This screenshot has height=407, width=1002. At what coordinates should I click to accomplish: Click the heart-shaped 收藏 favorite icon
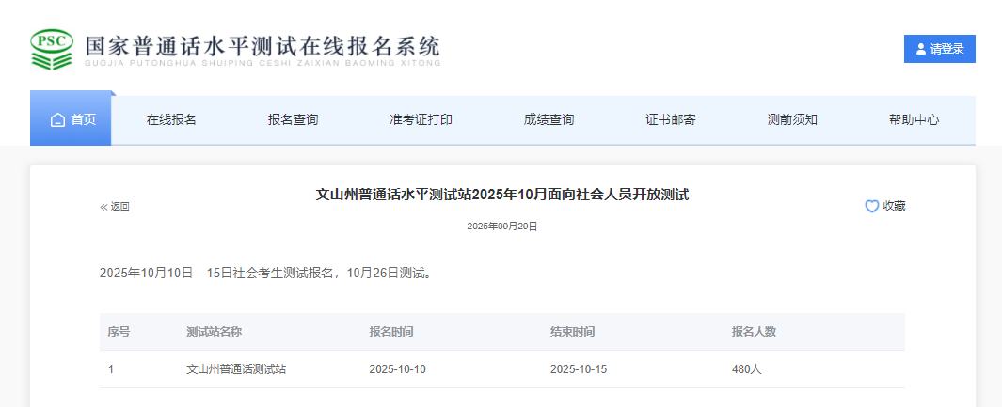click(x=871, y=207)
